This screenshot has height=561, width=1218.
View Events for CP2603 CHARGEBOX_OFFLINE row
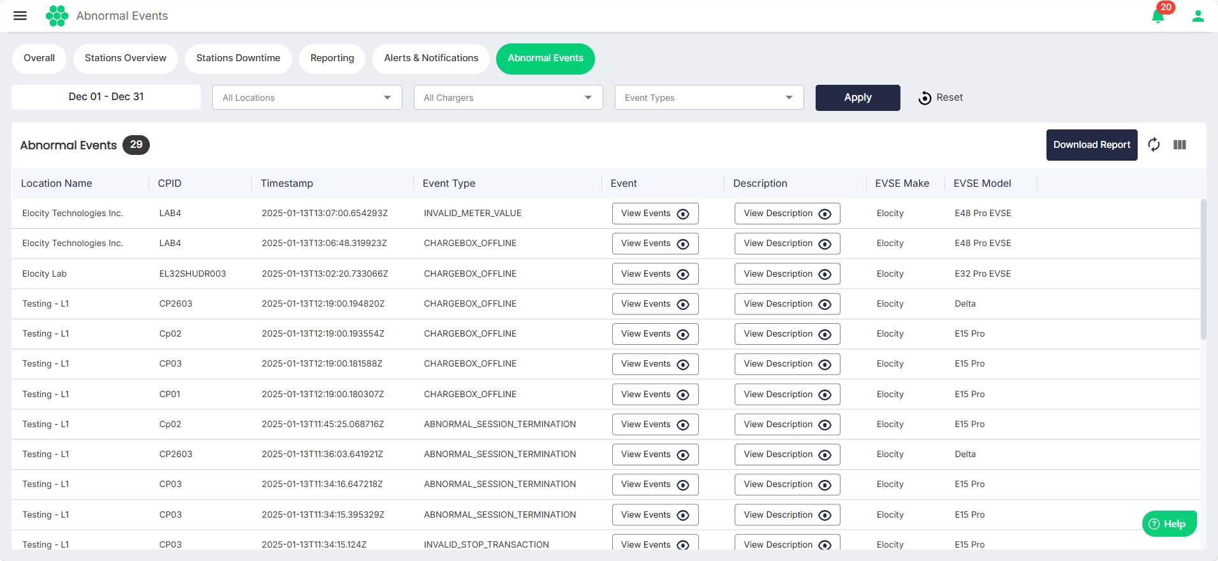click(x=655, y=304)
